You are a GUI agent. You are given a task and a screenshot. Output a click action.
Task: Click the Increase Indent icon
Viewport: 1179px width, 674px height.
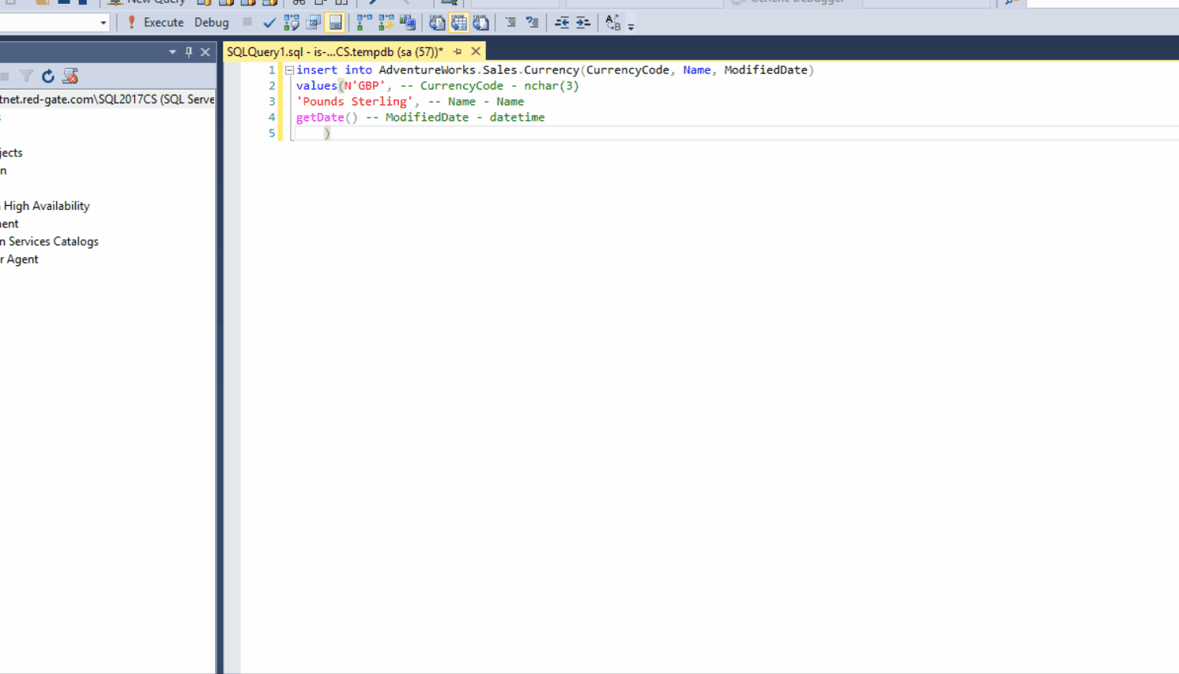(x=583, y=23)
